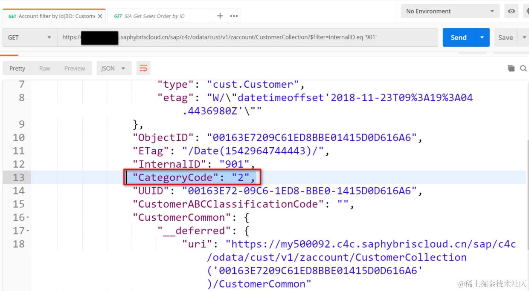529x291 pixels.
Task: Send the request
Action: point(459,37)
